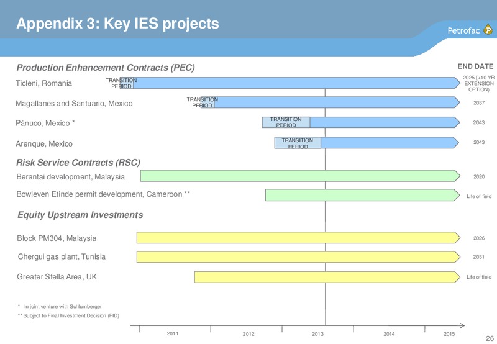Viewport: 497px width, 344px height.
Task: Click 'Life of field' beside Bowleven Etinde
Action: pyautogui.click(x=479, y=196)
